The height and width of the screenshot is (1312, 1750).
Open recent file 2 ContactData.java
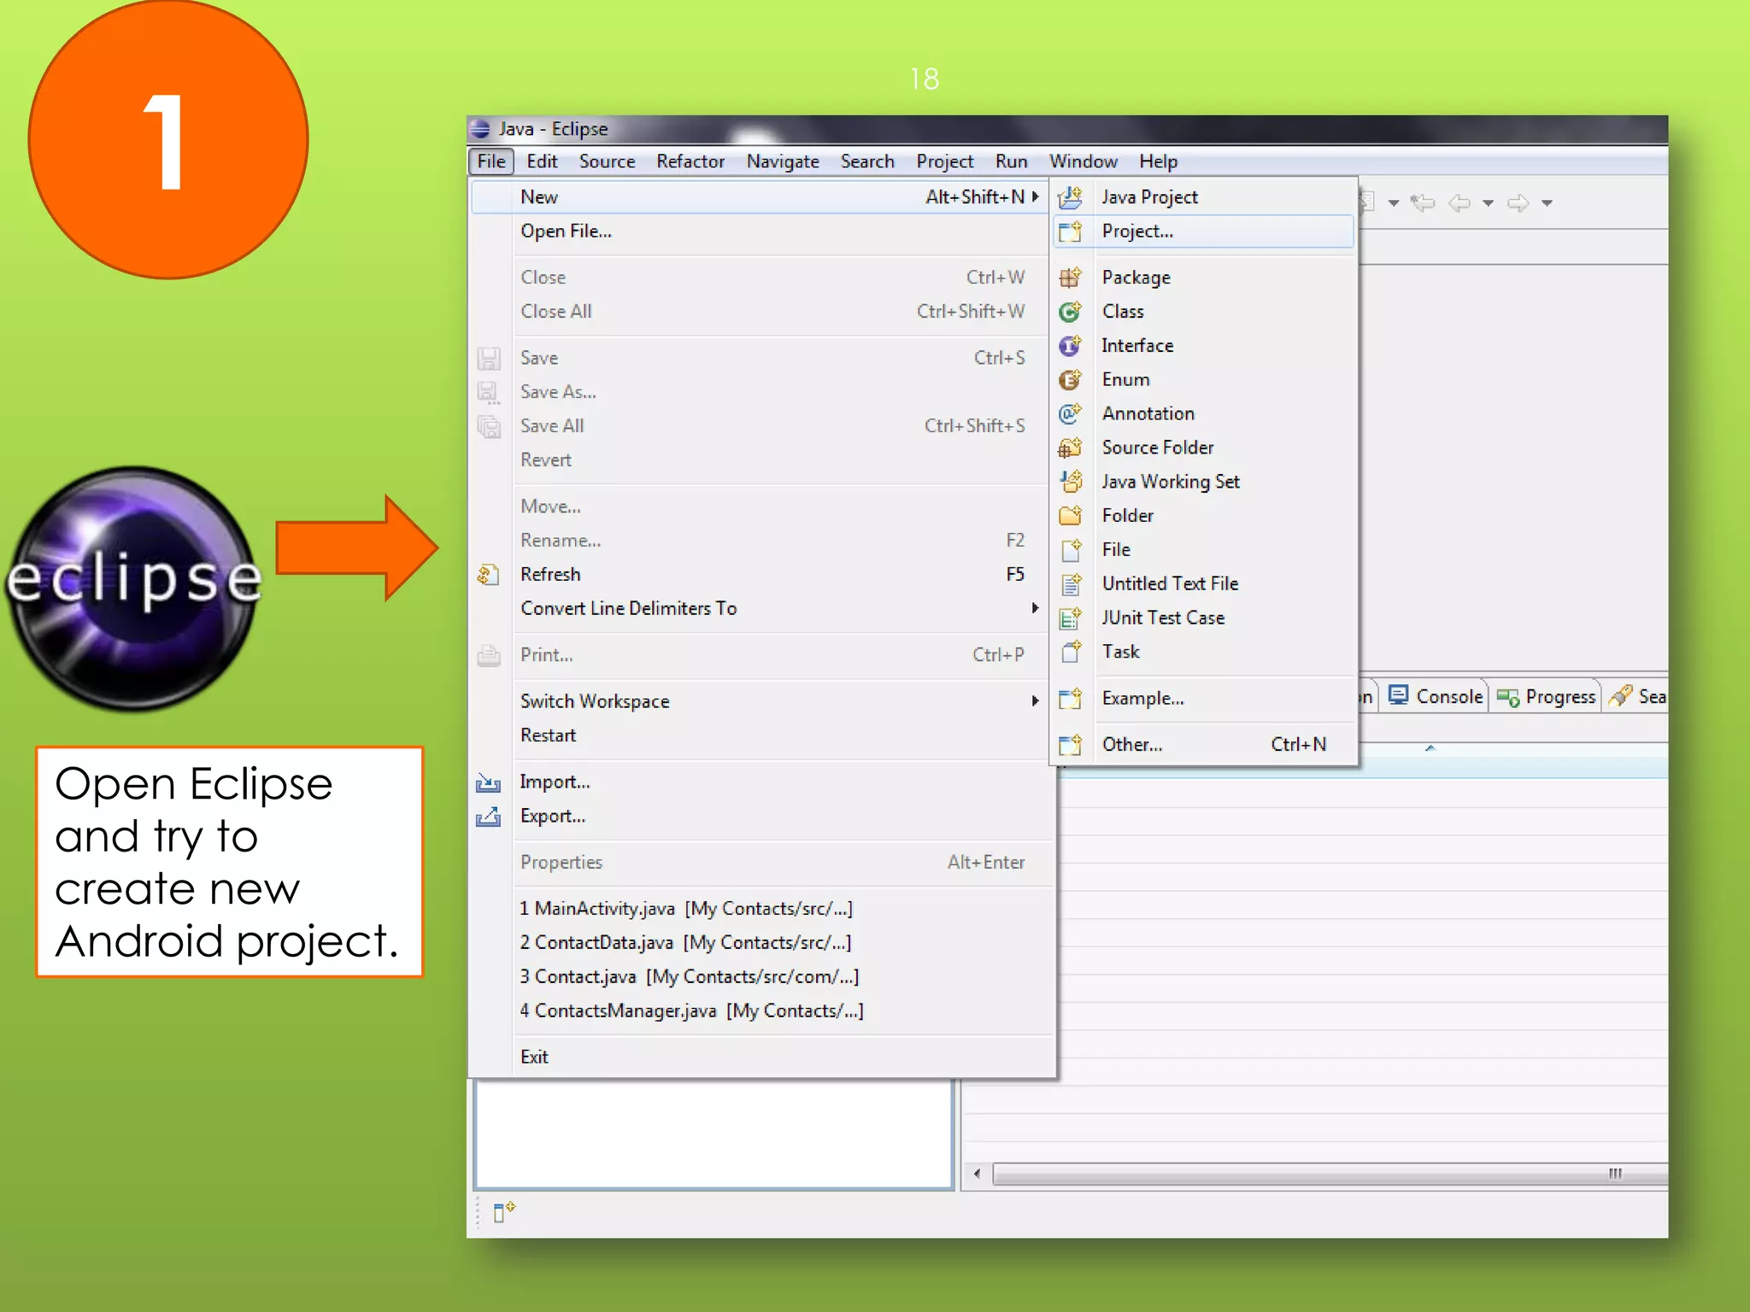coord(760,943)
